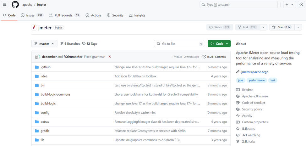Star the jmeter repository
The height and width of the screenshot is (146, 306).
pyautogui.click(x=282, y=27)
